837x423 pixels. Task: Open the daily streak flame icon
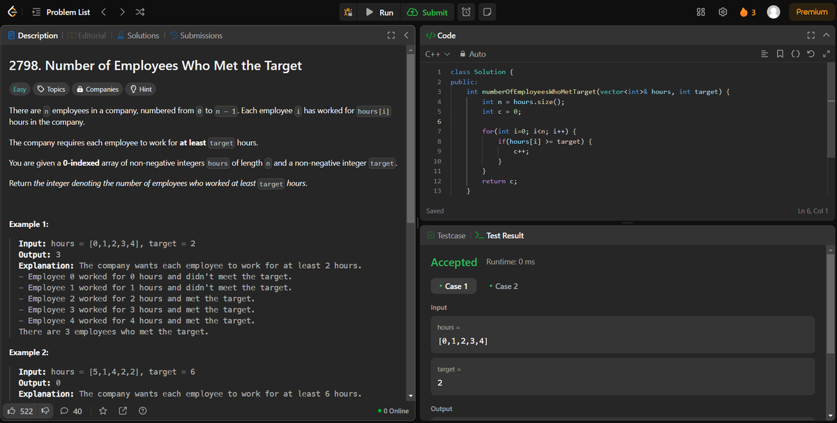point(742,12)
